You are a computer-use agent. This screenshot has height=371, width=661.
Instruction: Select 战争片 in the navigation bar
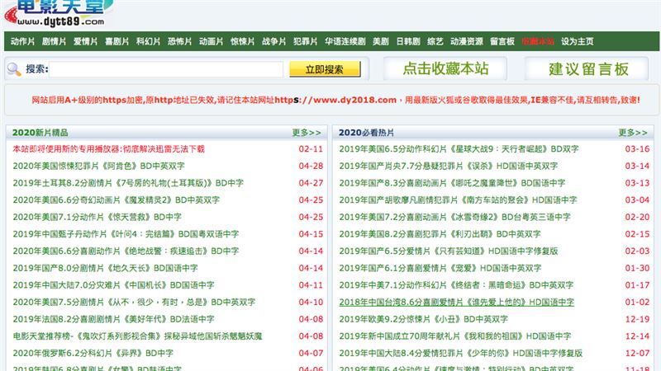[273, 41]
